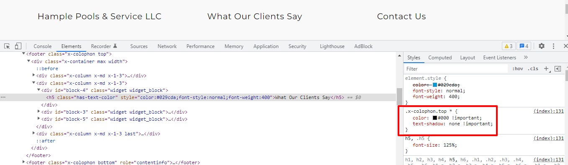Open the Security tab
The image size is (568, 165).
point(297,46)
